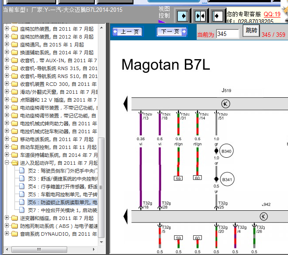This screenshot has height=255, width=288.
Task: Open the QQ customer service link
Action: pos(272,14)
